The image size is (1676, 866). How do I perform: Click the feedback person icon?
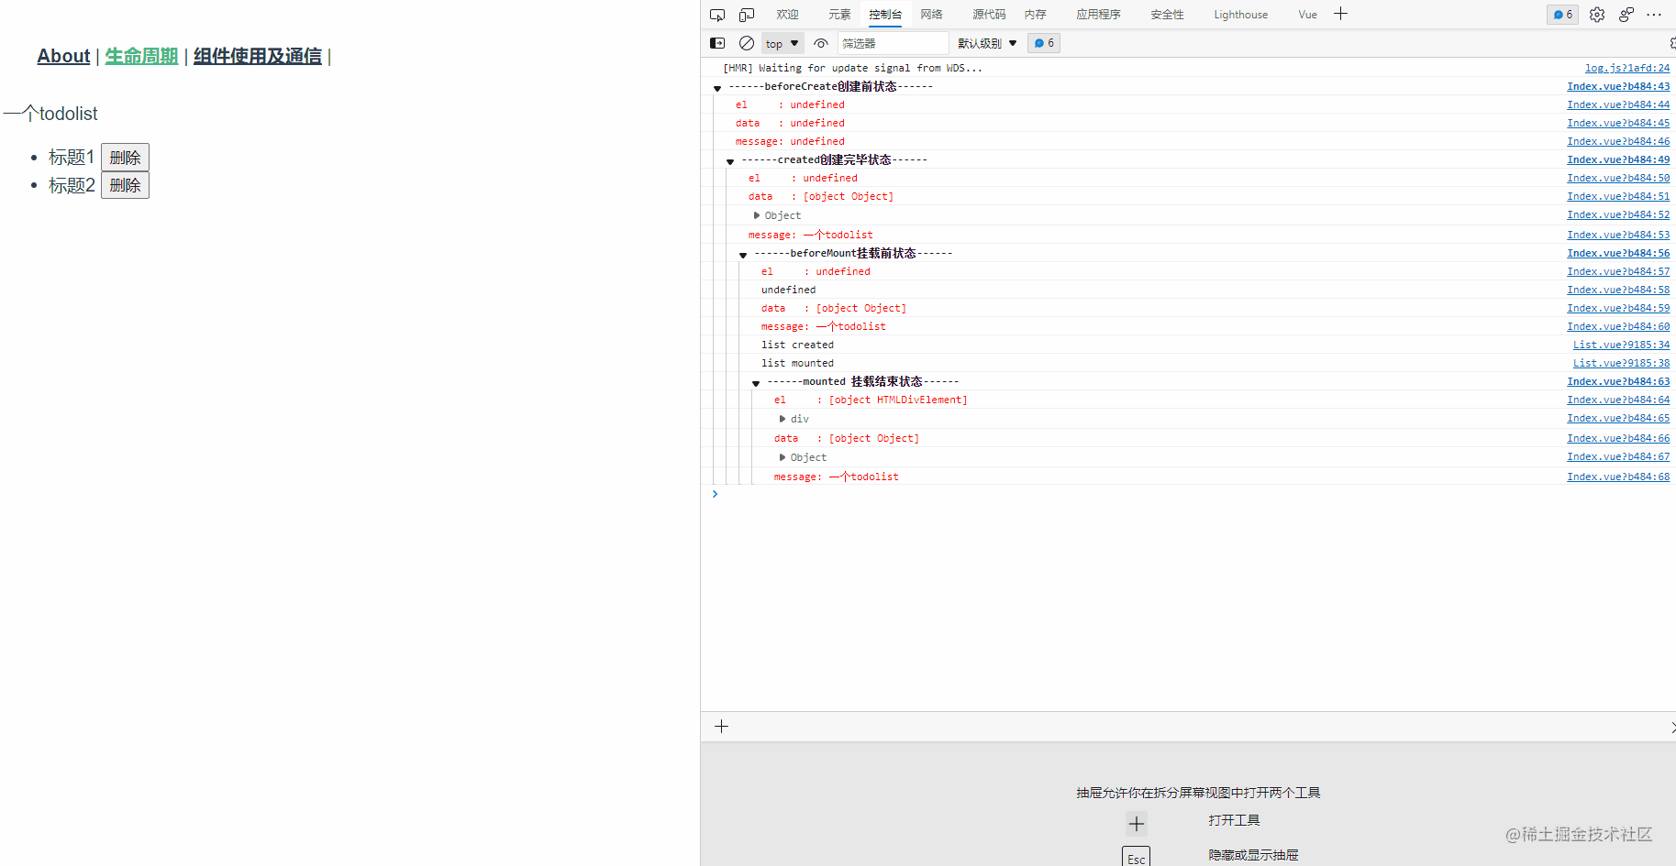click(1626, 15)
